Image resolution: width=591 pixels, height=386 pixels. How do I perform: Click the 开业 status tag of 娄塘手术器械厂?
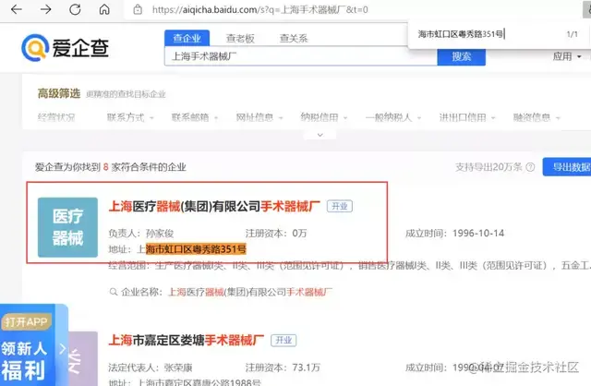(283, 341)
